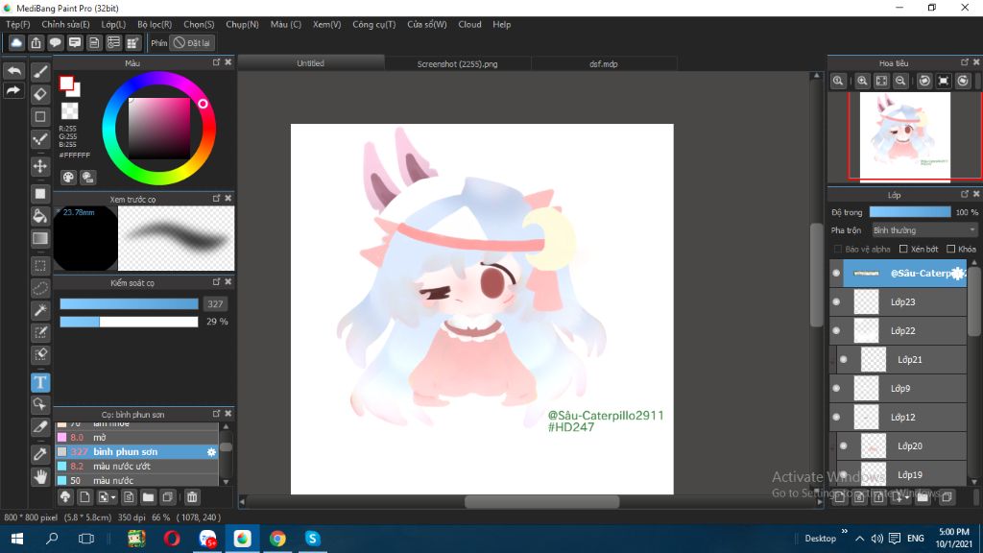Click the Navigator preview thumbnail
This screenshot has width=983, height=553.
904,136
